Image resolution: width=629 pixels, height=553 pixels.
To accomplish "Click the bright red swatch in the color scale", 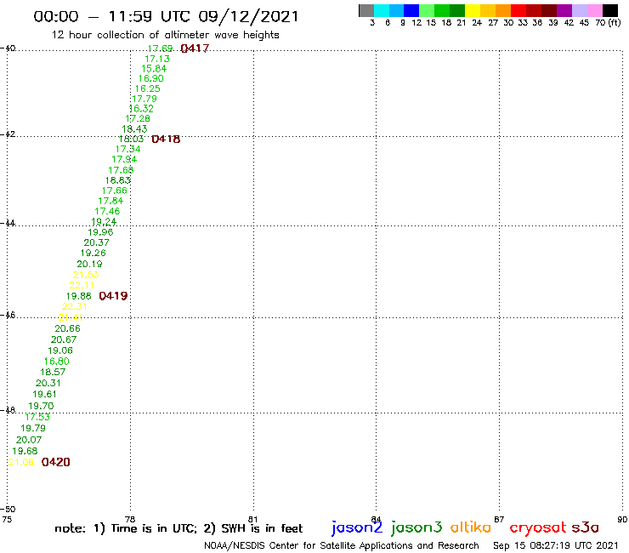I will (518, 10).
